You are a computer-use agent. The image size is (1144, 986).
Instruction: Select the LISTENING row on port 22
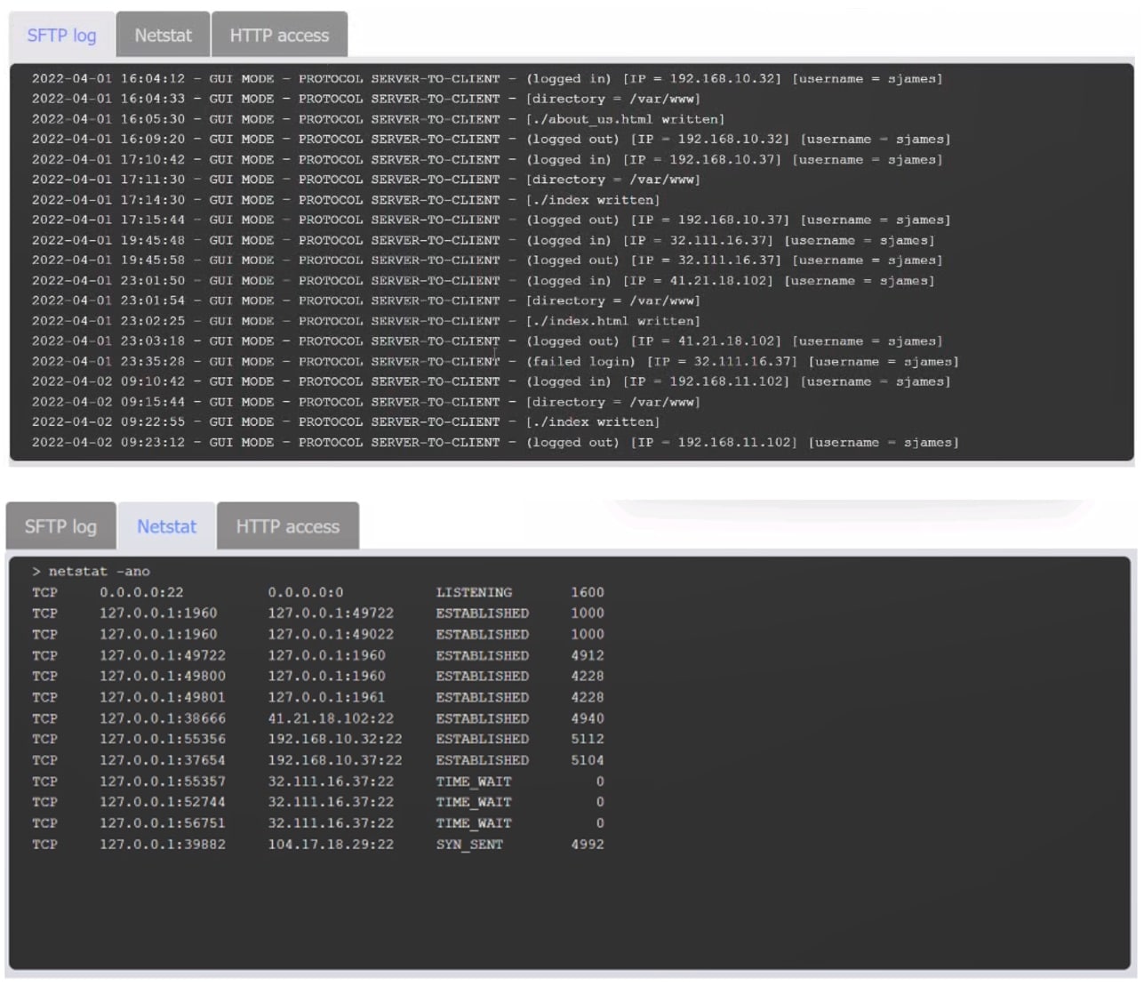click(320, 591)
